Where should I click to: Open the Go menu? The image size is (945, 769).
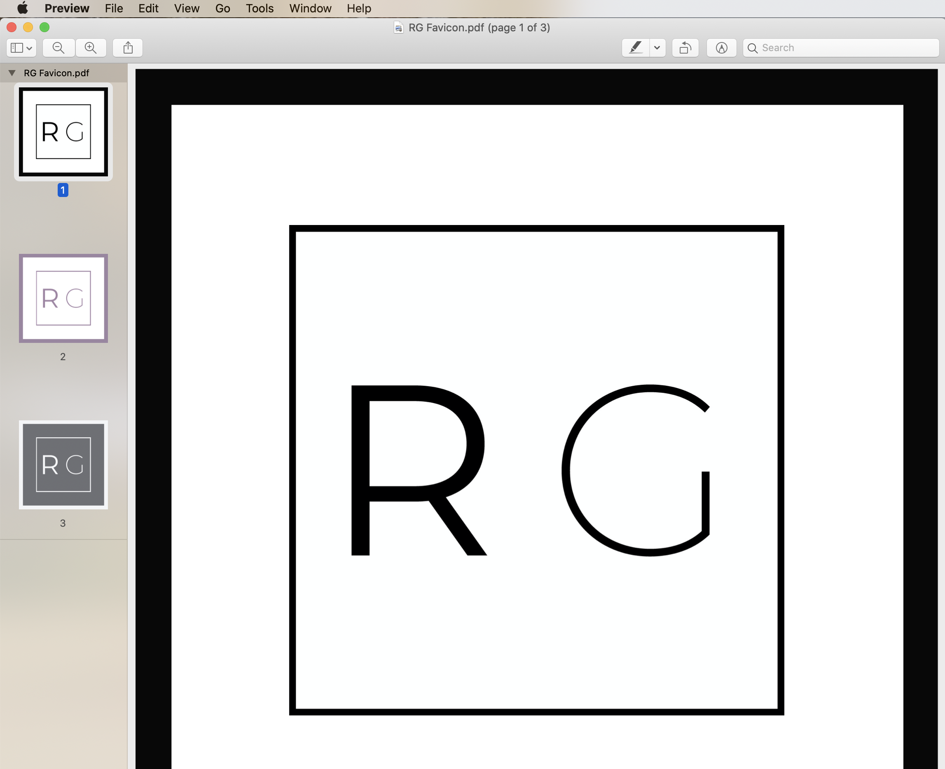click(222, 8)
